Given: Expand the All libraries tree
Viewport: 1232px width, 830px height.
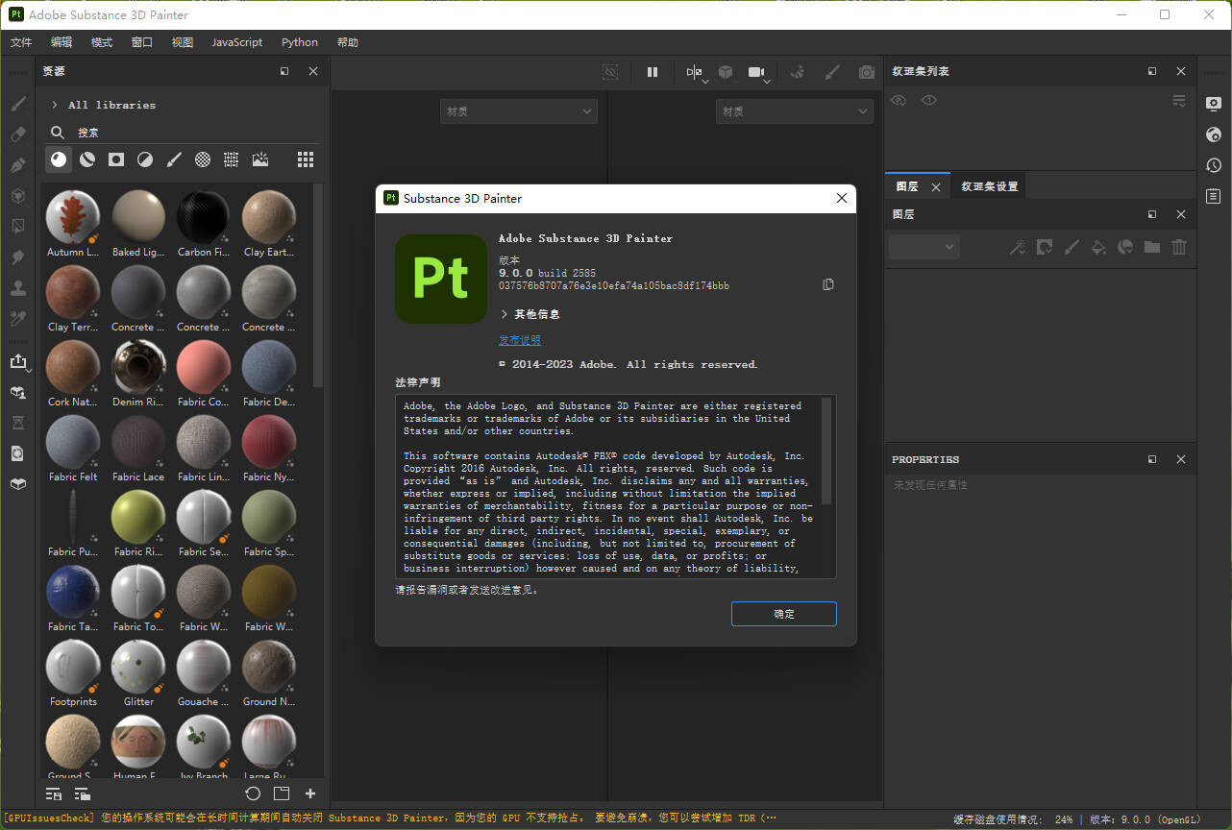Looking at the screenshot, I should coord(55,105).
